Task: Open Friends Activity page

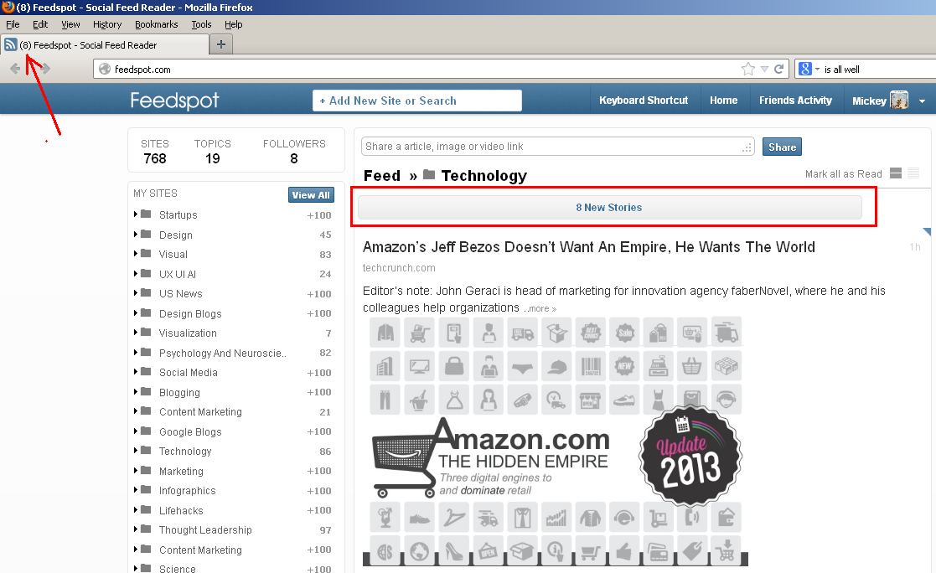Action: [796, 101]
